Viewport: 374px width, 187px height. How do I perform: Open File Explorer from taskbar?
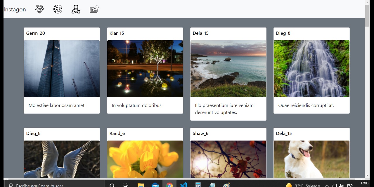141,185
